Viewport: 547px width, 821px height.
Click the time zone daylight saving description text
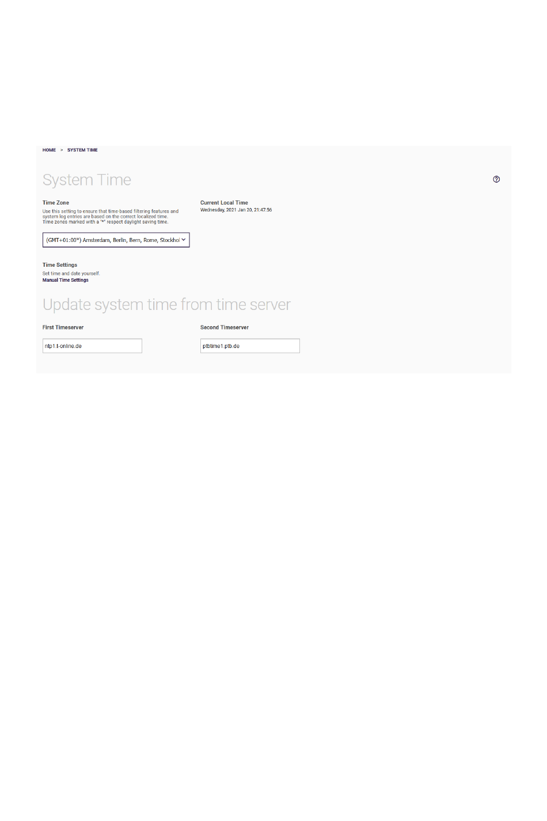[x=105, y=222]
